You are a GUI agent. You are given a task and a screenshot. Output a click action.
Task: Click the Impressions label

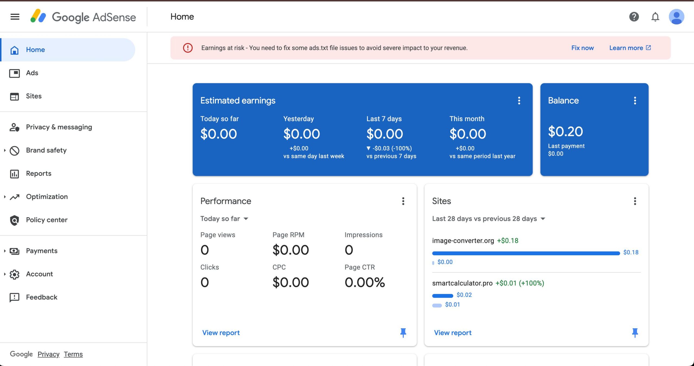[363, 235]
